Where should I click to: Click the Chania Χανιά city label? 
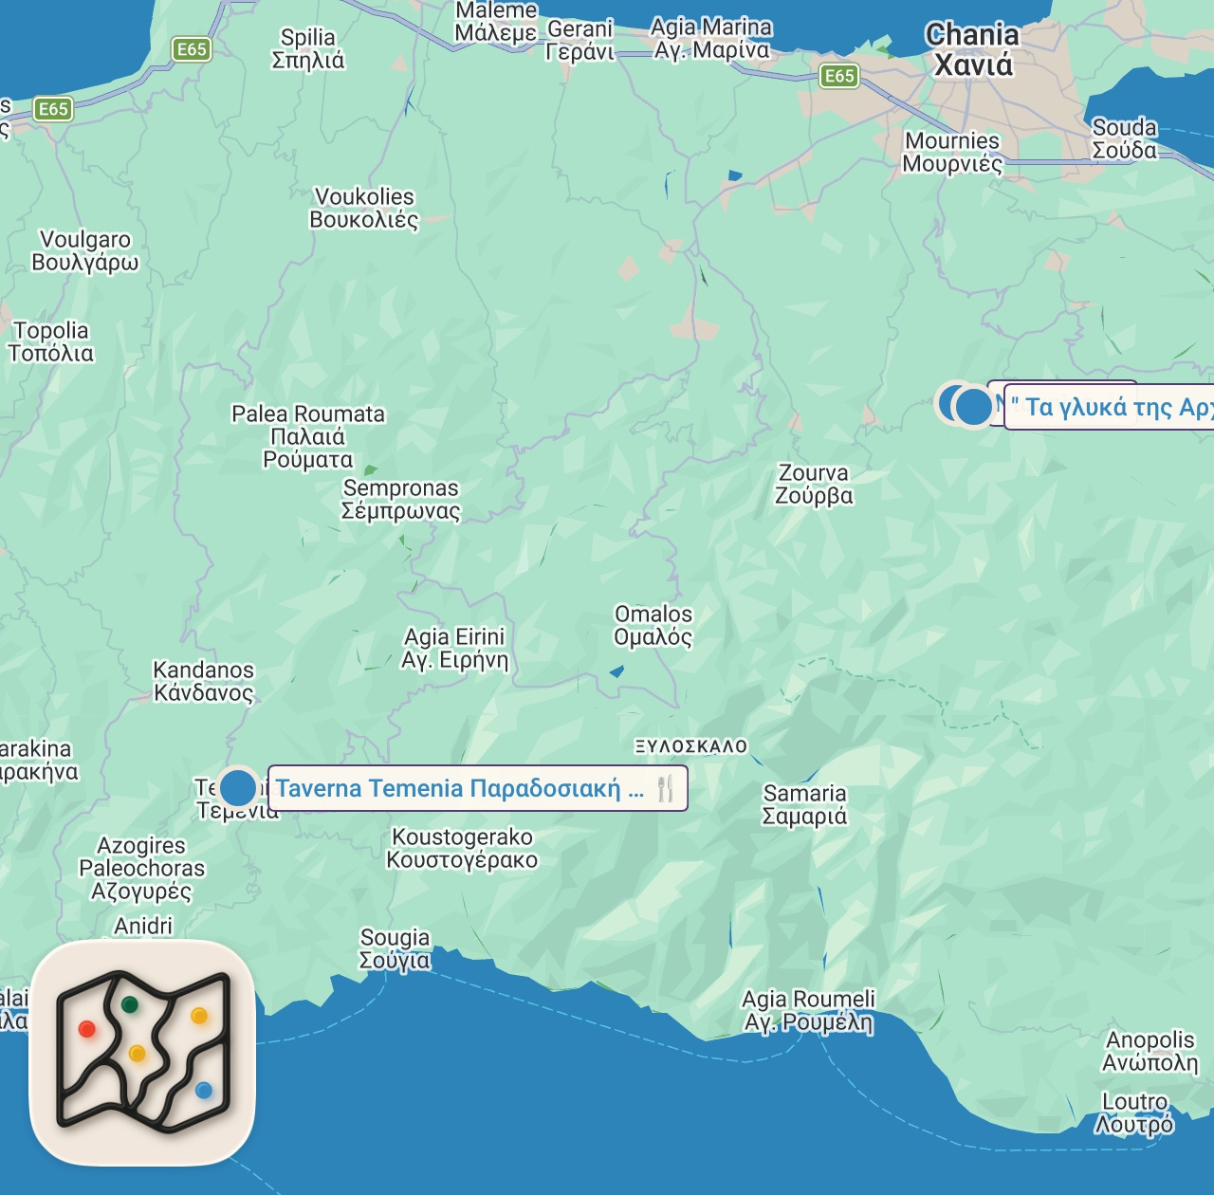[x=972, y=49]
